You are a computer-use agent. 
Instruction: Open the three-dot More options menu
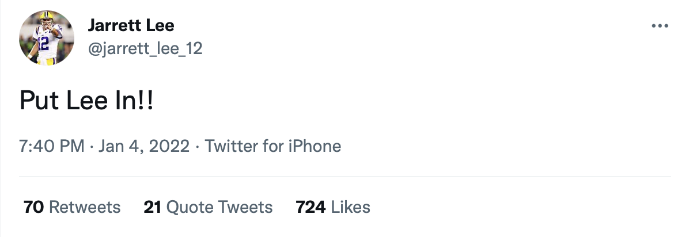[659, 26]
